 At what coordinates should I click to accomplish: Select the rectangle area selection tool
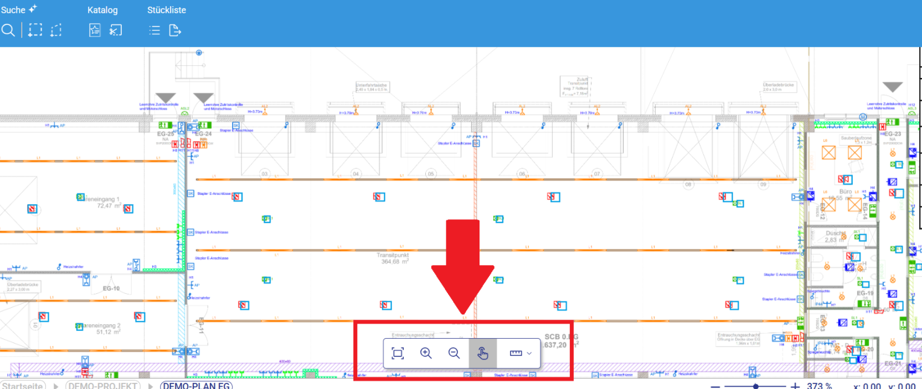point(35,30)
